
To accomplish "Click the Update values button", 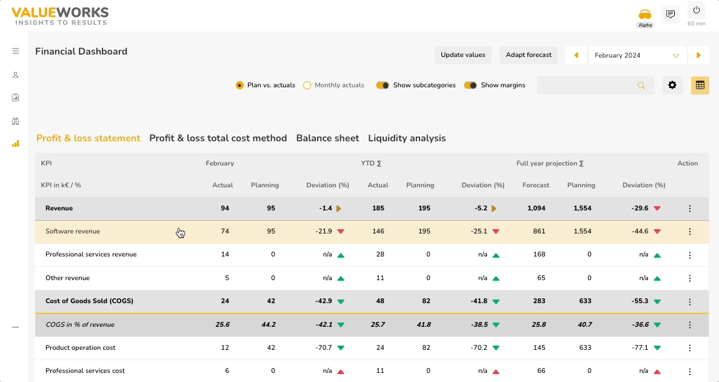I will 463,55.
